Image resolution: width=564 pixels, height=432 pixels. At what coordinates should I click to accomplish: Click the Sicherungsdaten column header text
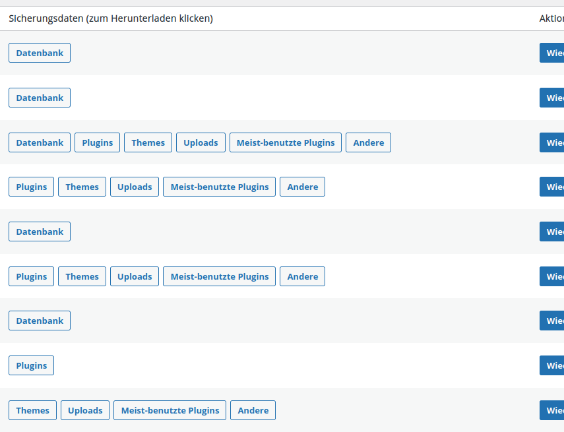coord(110,18)
